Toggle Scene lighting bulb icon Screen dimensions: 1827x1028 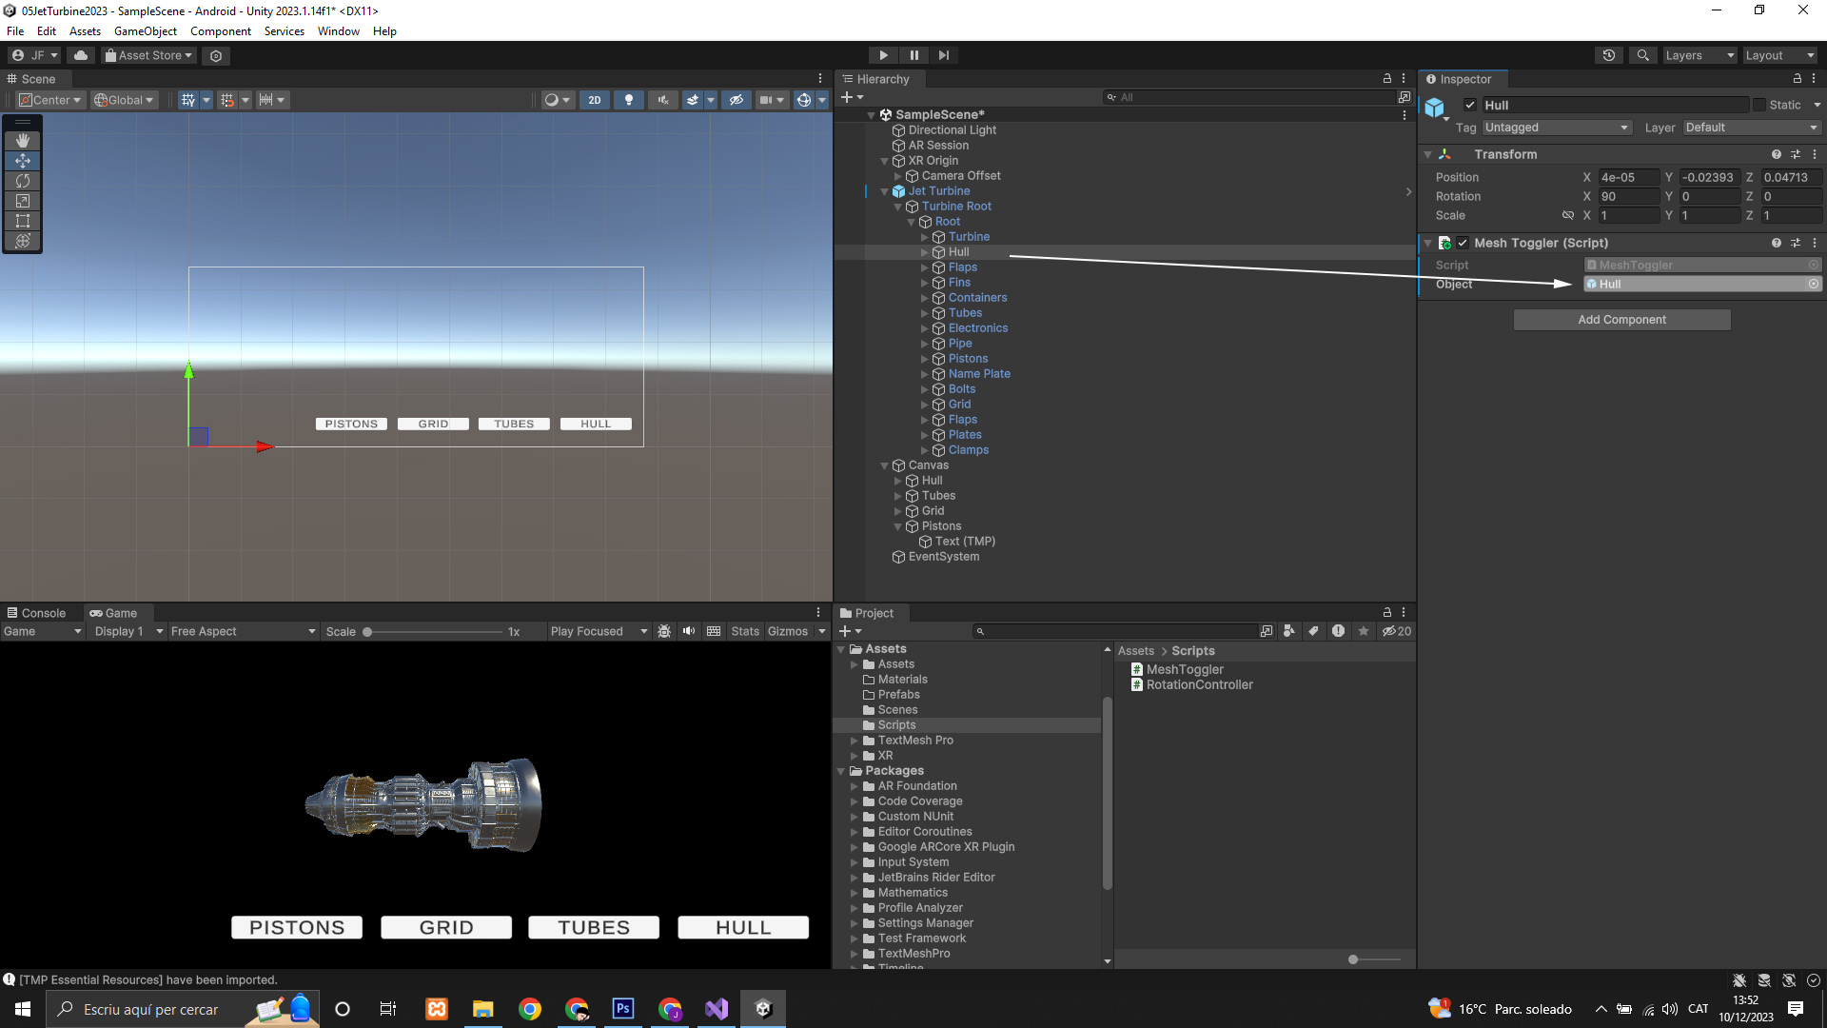pyautogui.click(x=628, y=100)
